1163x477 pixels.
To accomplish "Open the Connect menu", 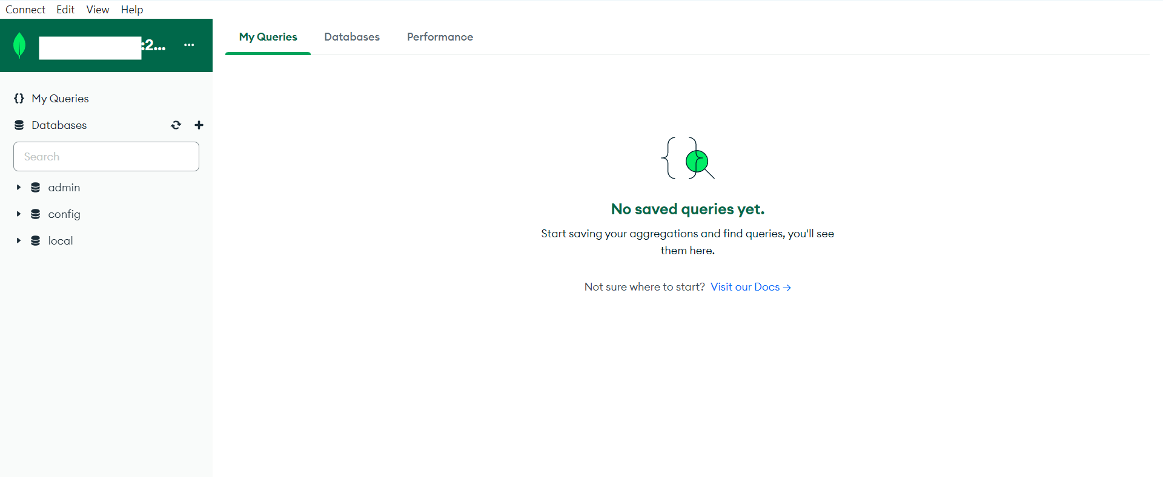I will 25,10.
